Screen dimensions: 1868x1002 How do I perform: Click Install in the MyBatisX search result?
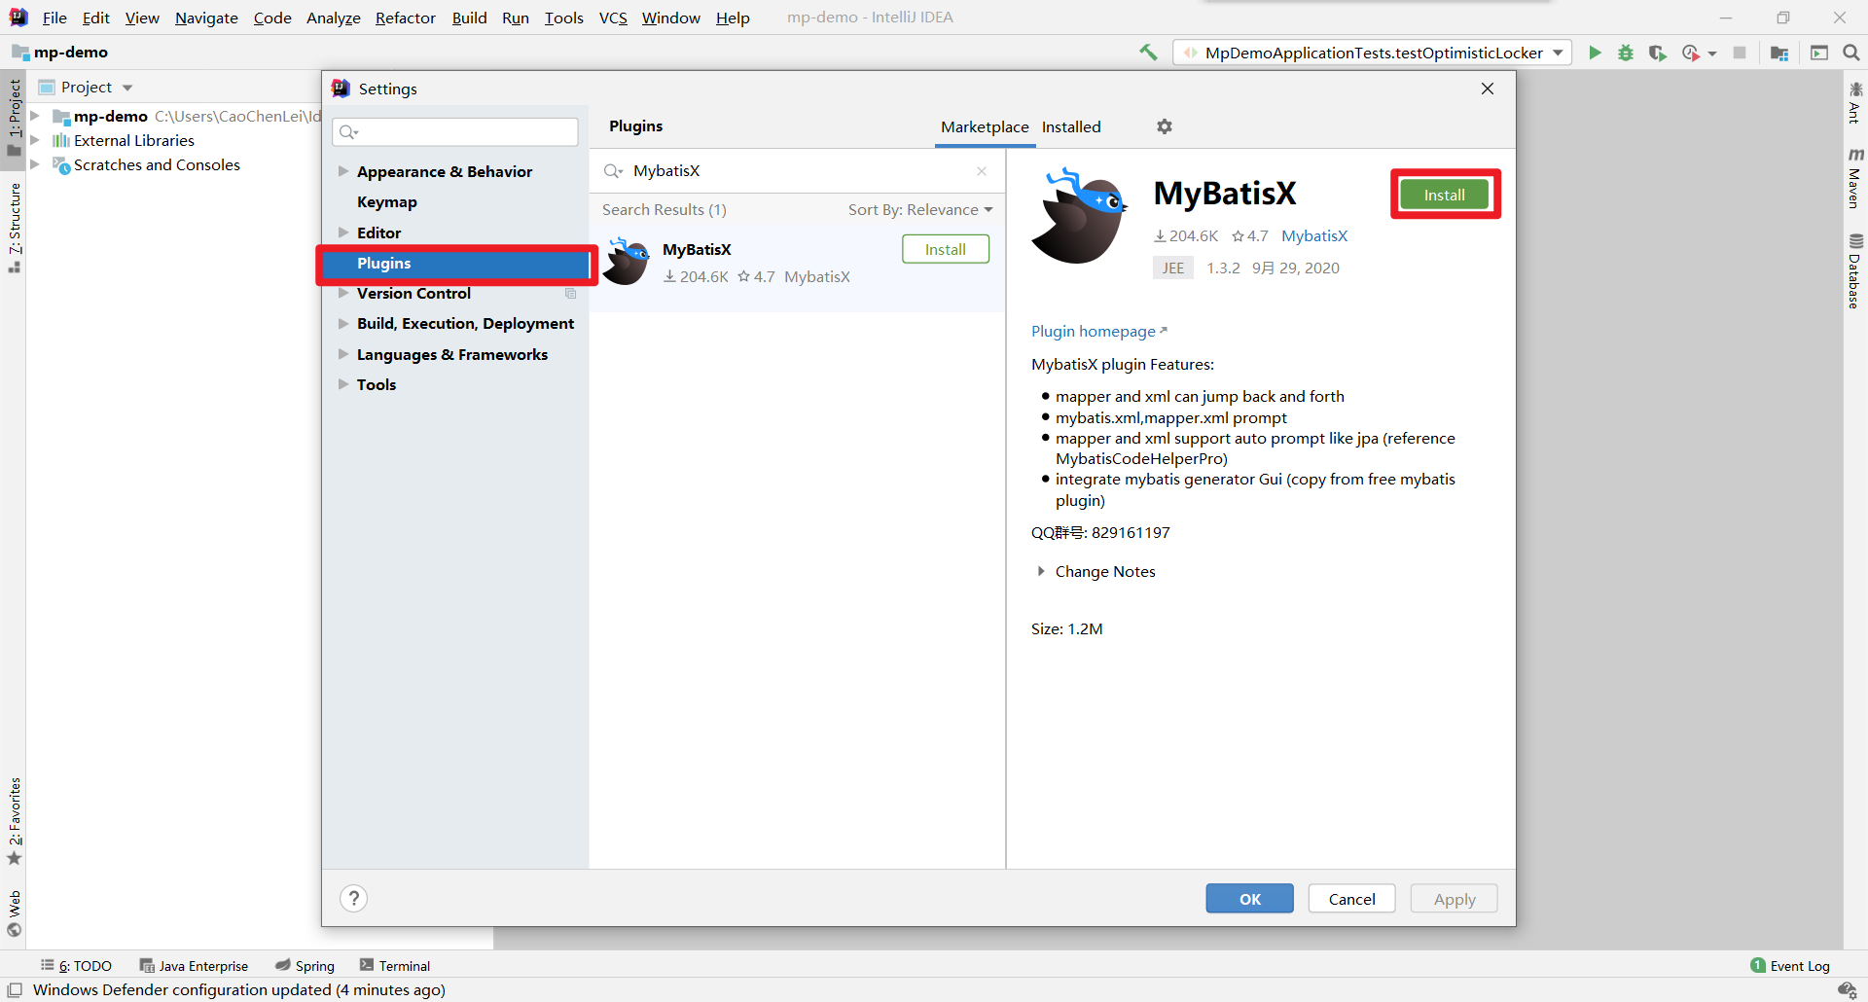tap(946, 249)
